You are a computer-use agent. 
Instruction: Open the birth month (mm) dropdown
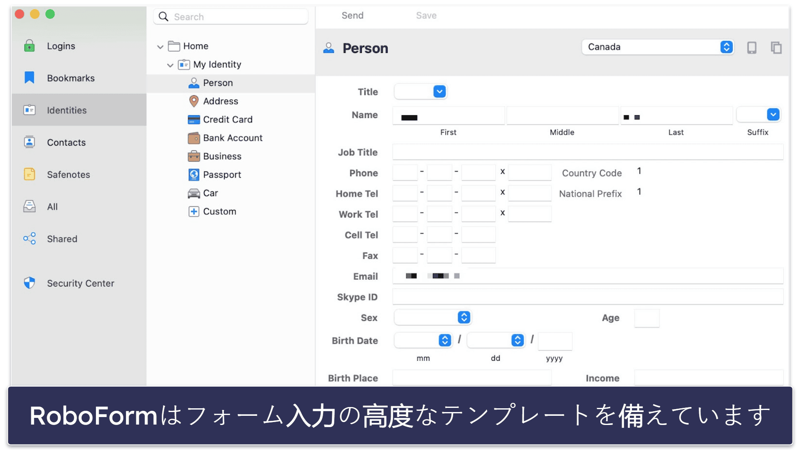coord(423,340)
